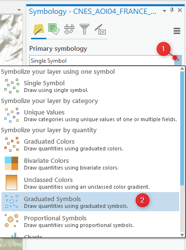Select Graduated Colors symbology
The height and width of the screenshot is (250, 186).
(x=90, y=145)
